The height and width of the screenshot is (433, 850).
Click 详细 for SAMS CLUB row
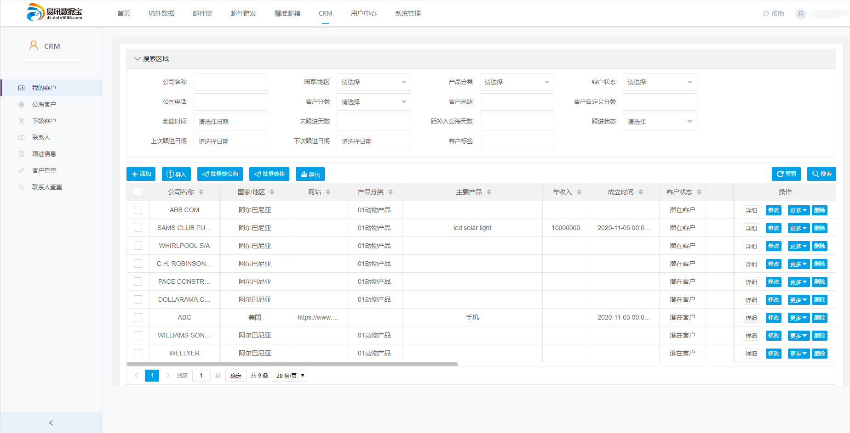click(751, 228)
